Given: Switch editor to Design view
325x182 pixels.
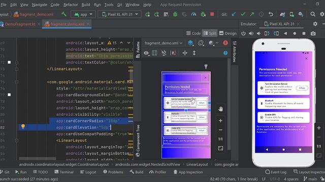Looking at the screenshot, I should (228, 33).
